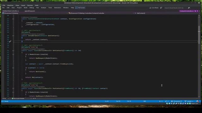Pin the ContactsController.cs tab
This screenshot has height=113, width=202.
[195, 11]
